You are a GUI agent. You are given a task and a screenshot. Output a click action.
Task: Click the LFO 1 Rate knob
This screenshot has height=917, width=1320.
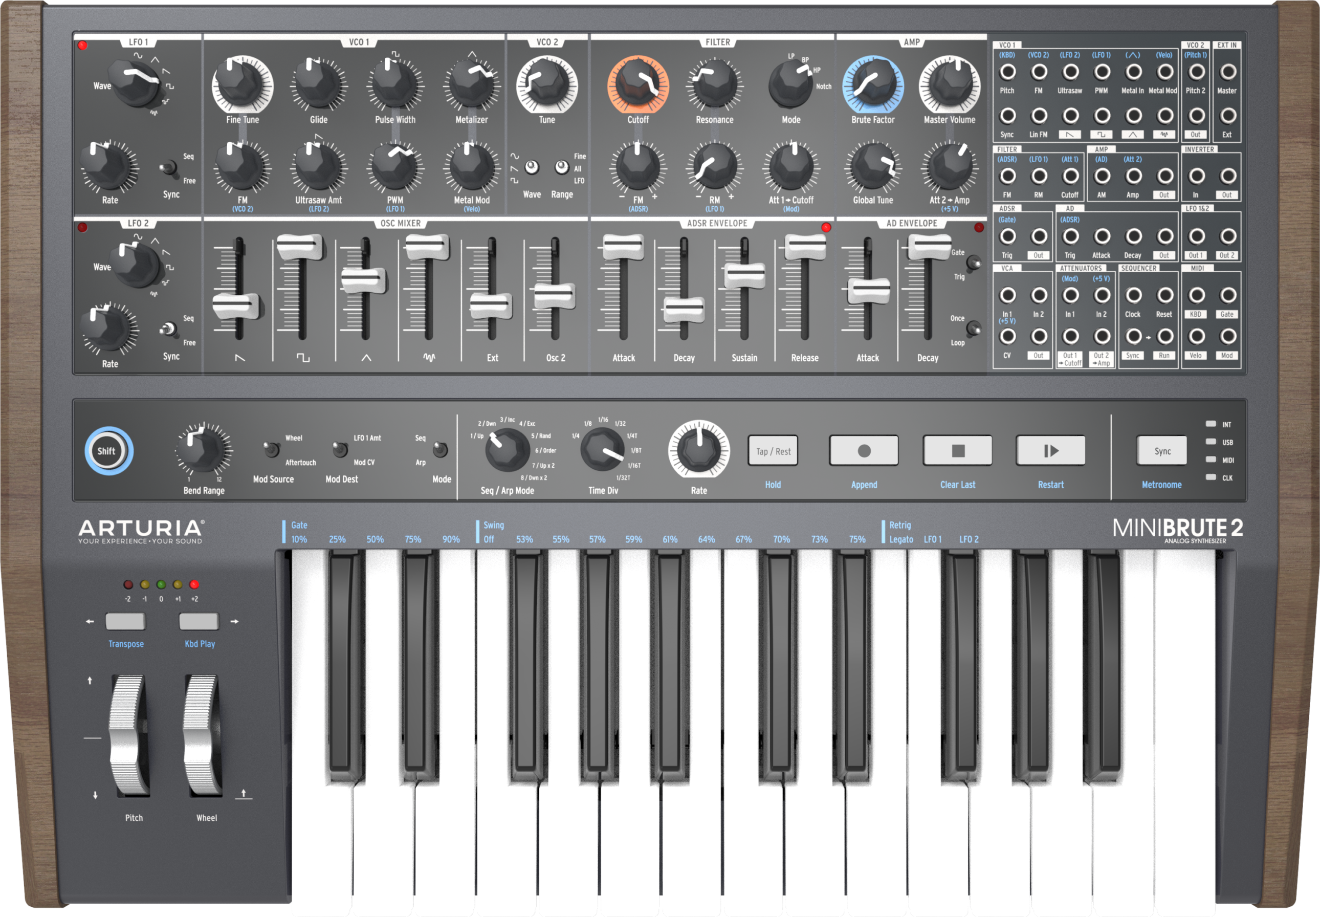tap(109, 167)
